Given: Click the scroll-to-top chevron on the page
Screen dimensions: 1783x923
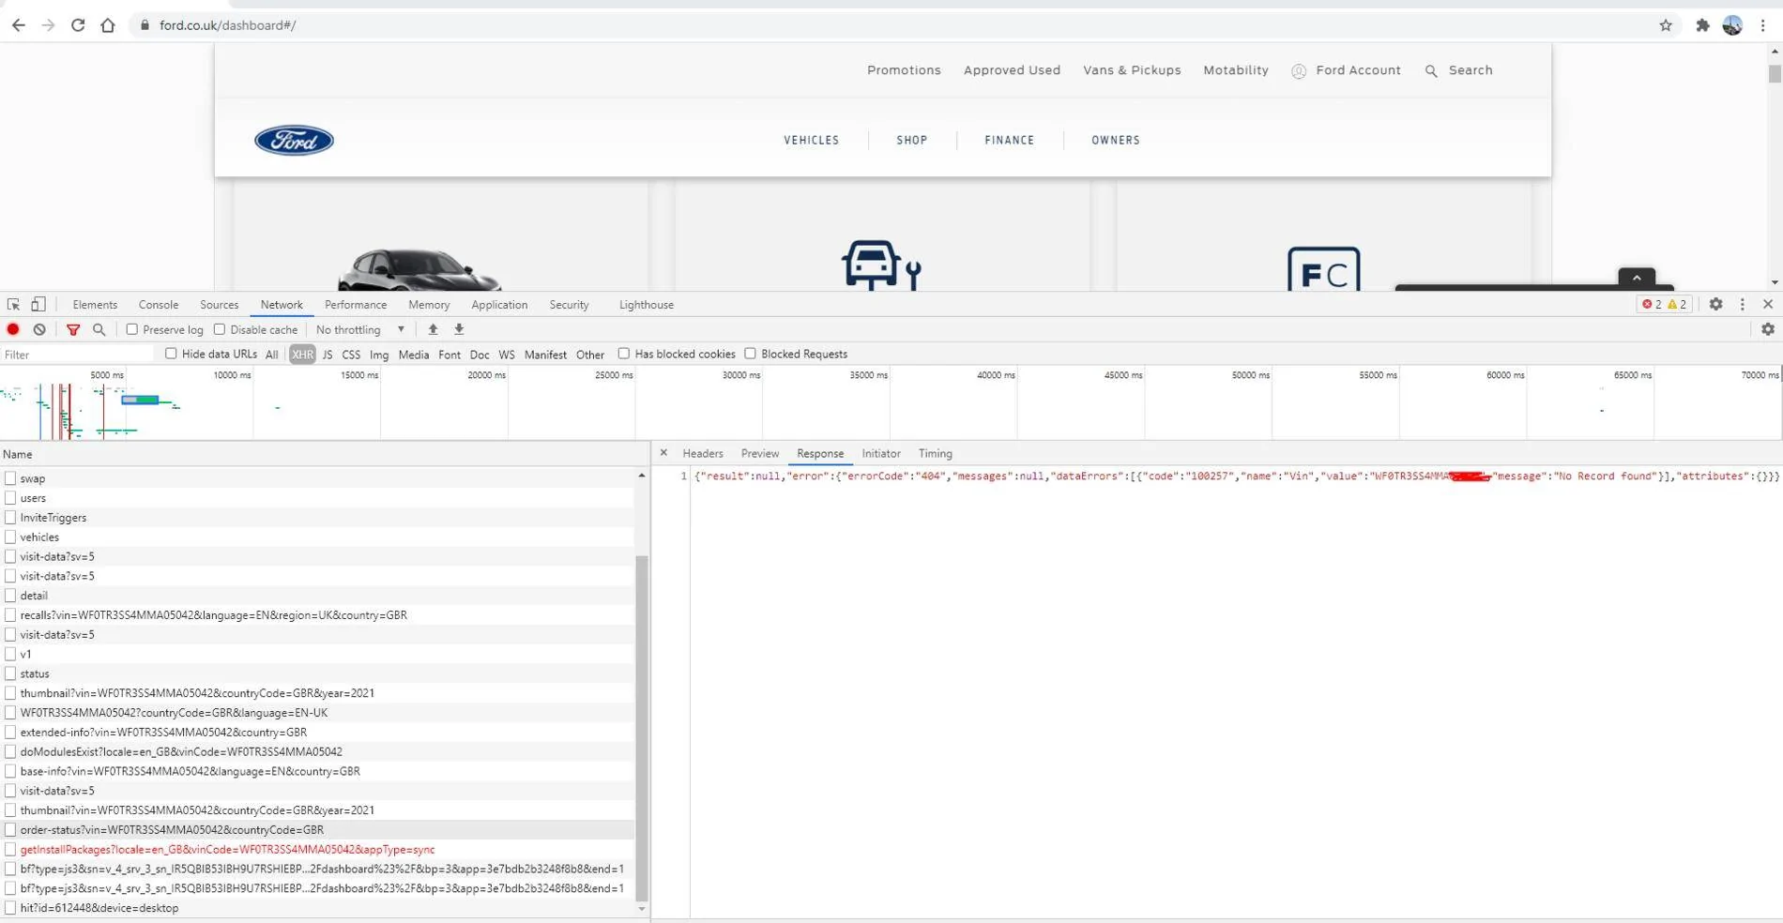Looking at the screenshot, I should [x=1637, y=278].
